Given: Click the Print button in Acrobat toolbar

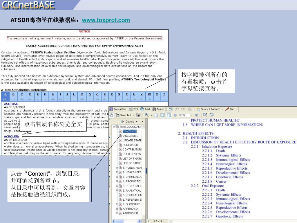Looking at the screenshot, I should 133,109.
